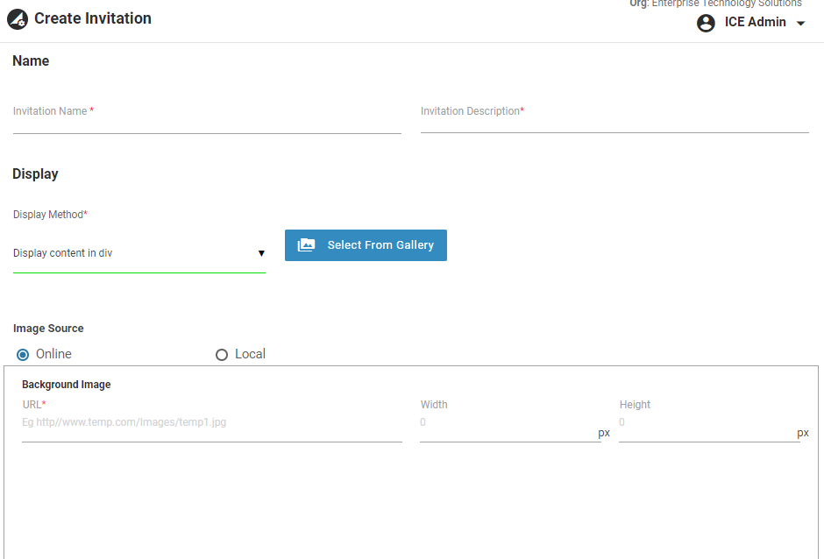
Task: Click the Display section heading
Action: point(35,174)
